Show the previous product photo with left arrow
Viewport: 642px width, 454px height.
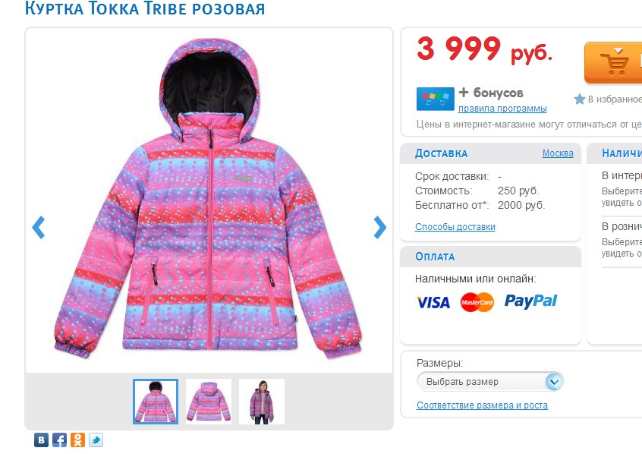[x=39, y=227]
